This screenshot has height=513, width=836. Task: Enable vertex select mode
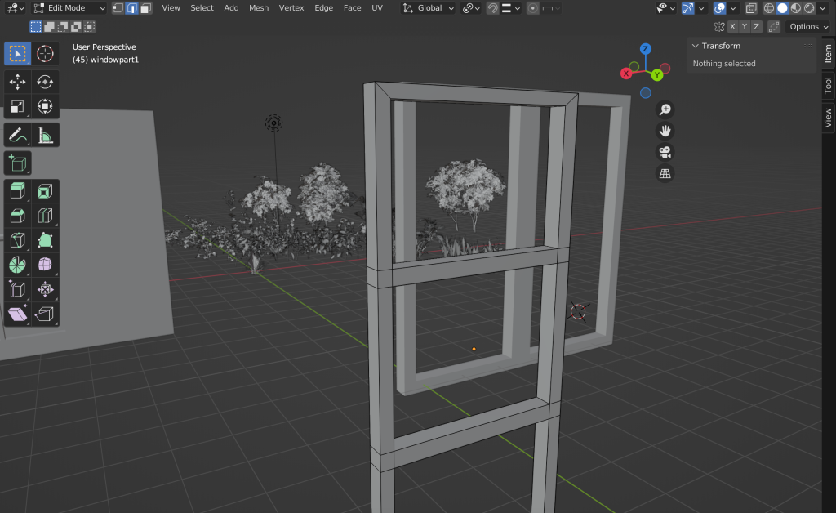[118, 8]
